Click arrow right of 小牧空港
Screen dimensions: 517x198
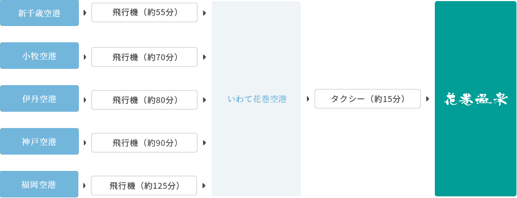[x=85, y=57]
